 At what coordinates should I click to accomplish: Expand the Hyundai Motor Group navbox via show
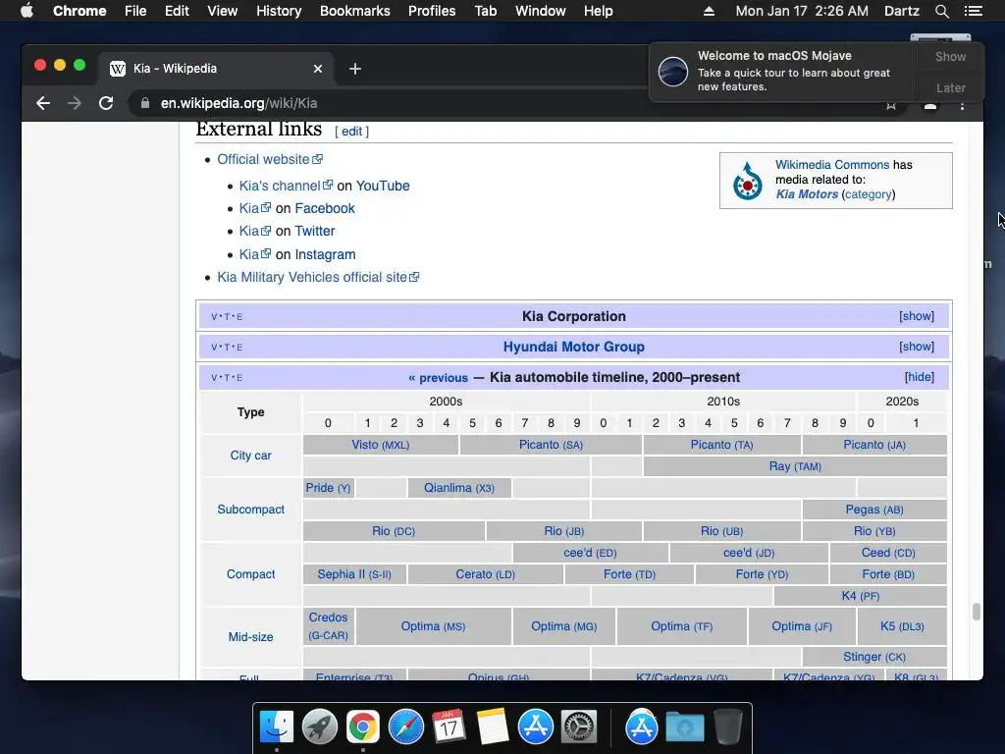pyautogui.click(x=917, y=347)
